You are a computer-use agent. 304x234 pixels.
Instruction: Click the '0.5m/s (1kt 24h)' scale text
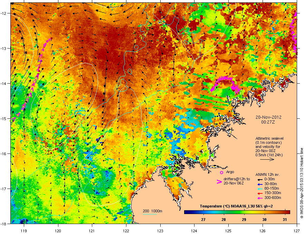tap(269, 155)
